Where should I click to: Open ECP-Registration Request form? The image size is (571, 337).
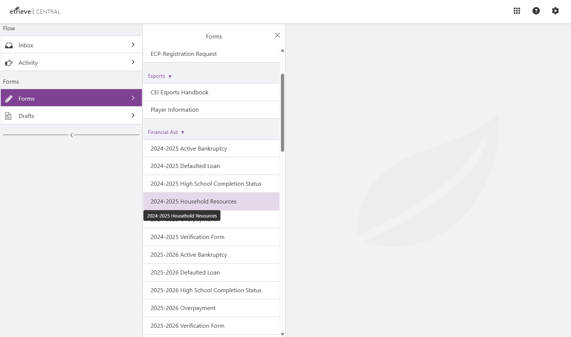(x=211, y=54)
